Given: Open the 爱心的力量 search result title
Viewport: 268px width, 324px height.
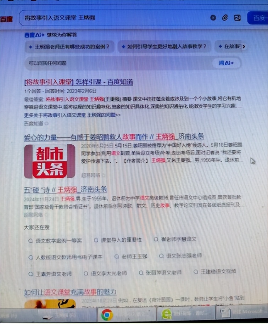Looking at the screenshot, I should click(114, 137).
